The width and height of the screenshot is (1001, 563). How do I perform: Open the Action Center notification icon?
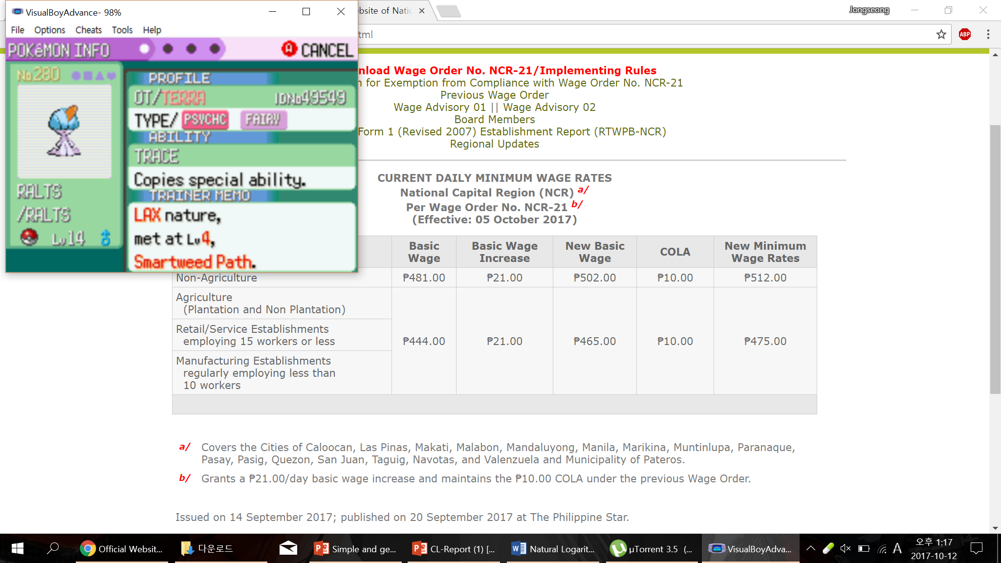(976, 549)
